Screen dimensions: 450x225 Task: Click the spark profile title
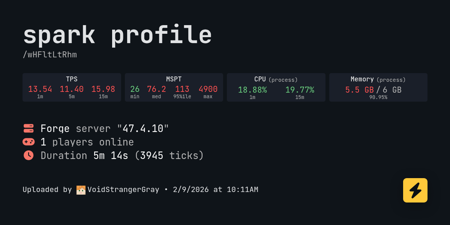[117, 35]
